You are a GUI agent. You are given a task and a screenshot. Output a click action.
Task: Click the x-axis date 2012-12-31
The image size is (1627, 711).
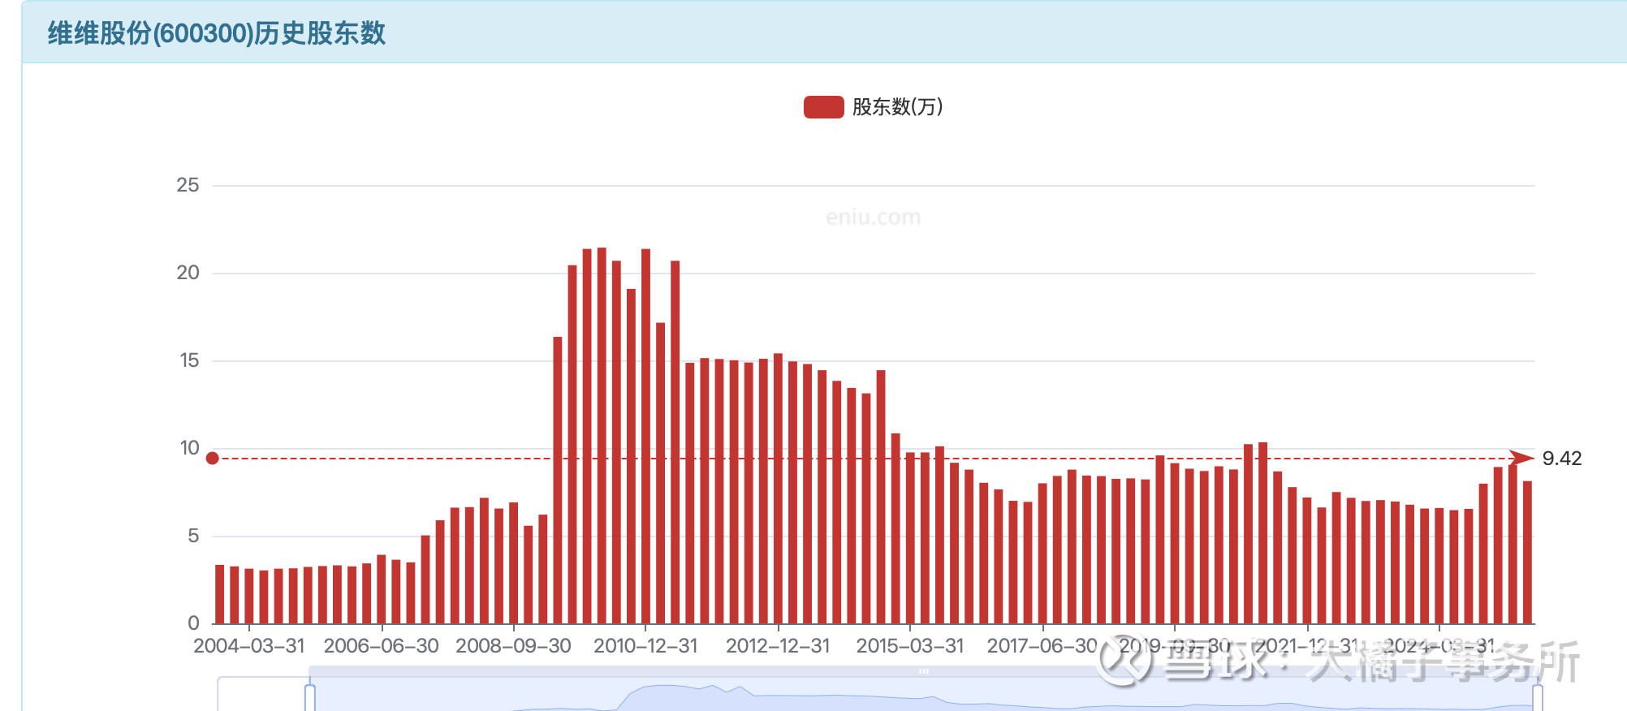point(778,646)
